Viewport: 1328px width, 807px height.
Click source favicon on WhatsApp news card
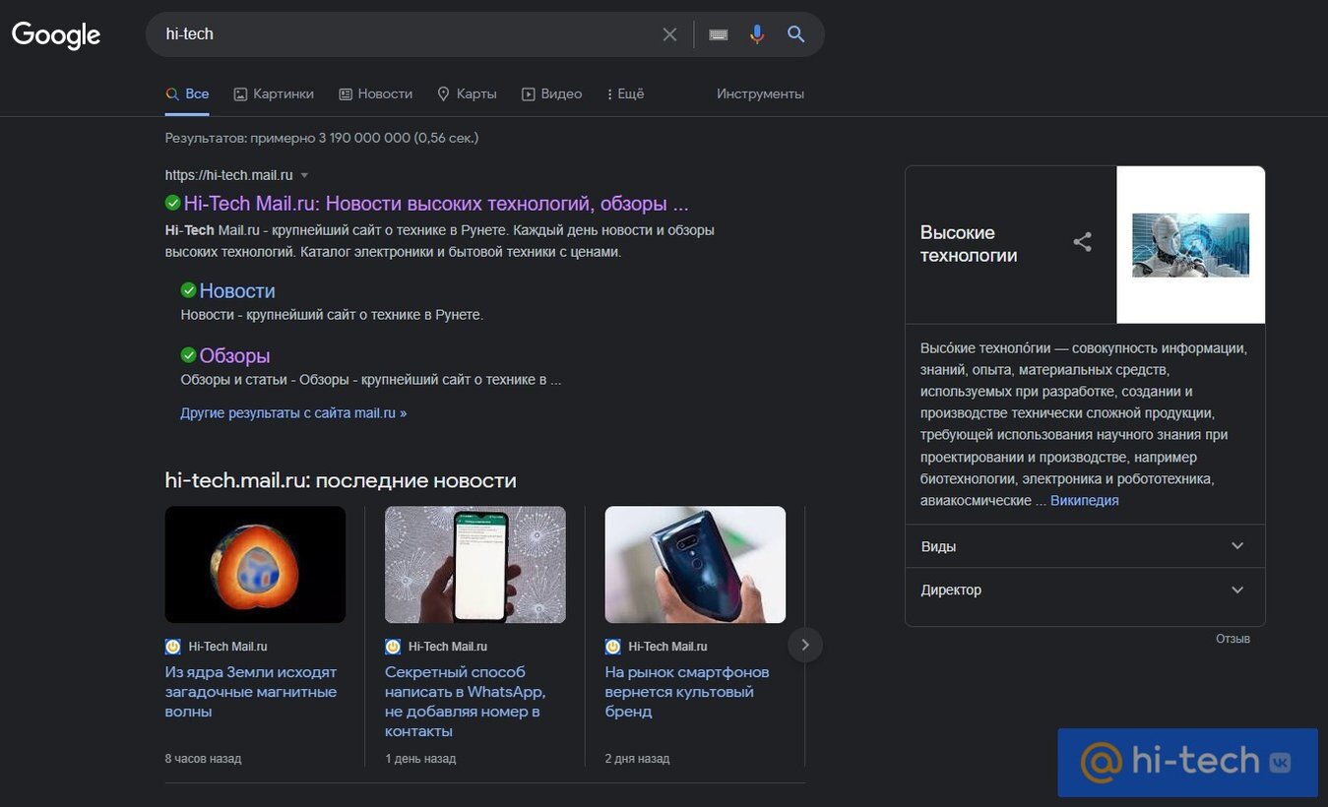tap(393, 647)
